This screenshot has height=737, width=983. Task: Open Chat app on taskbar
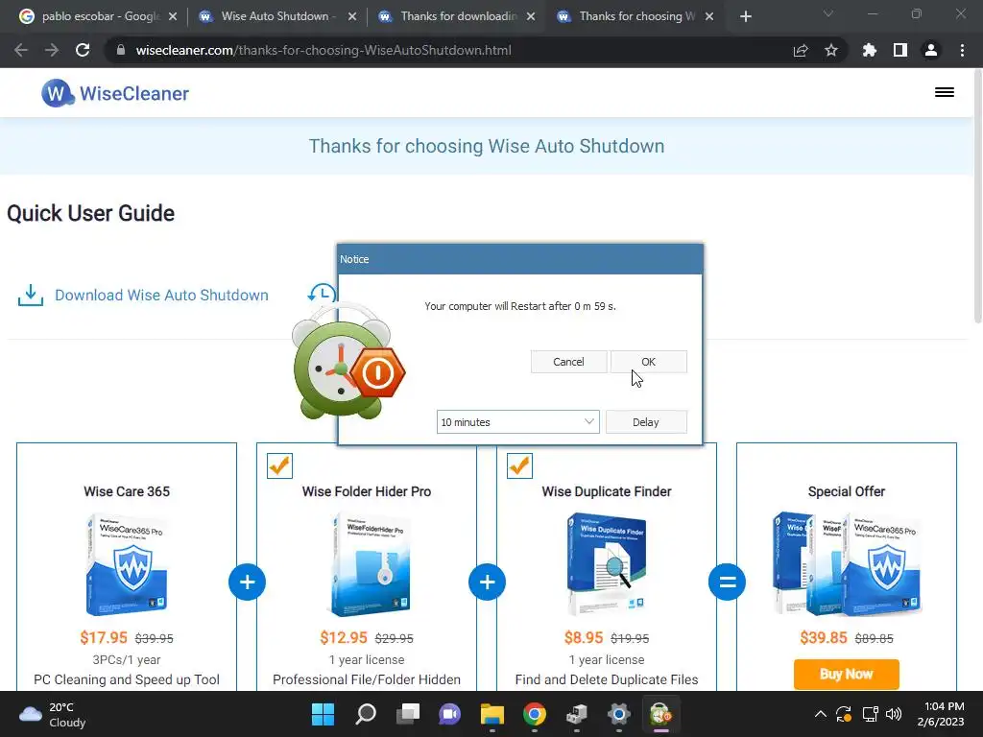point(449,714)
